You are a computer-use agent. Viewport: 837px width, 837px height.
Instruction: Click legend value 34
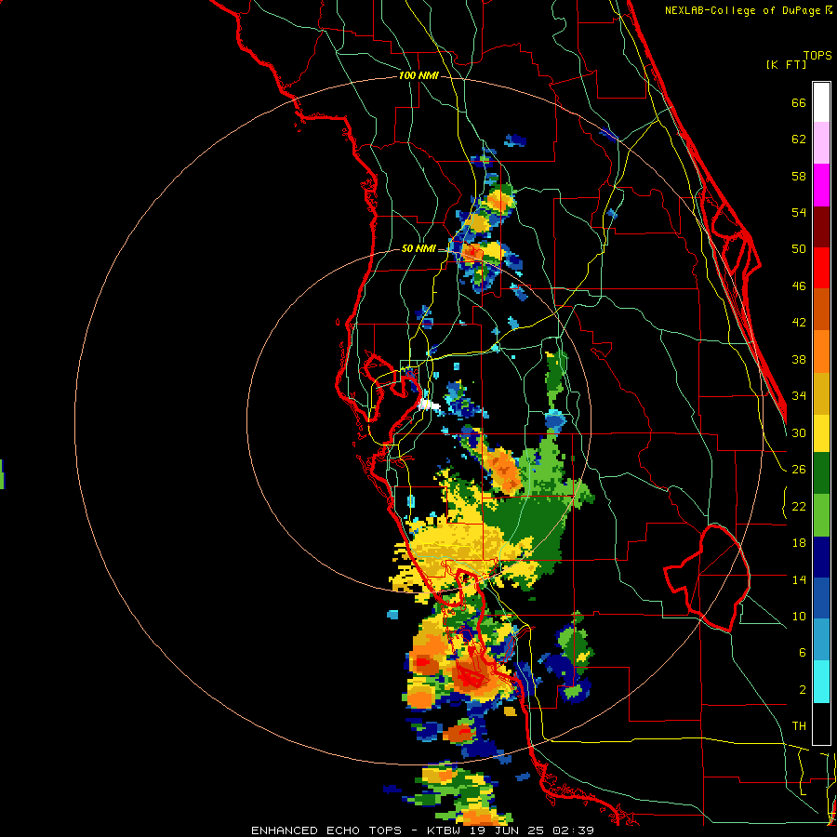click(x=799, y=396)
